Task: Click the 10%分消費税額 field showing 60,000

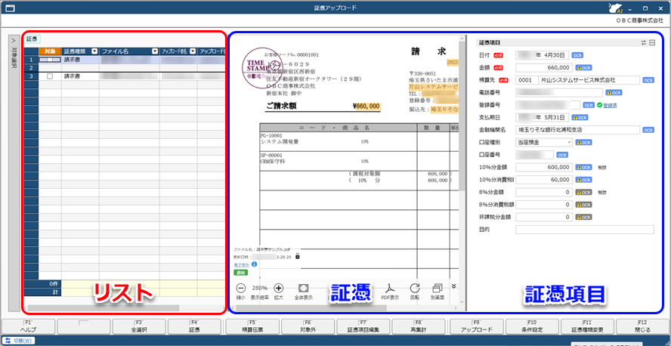Action: 544,180
